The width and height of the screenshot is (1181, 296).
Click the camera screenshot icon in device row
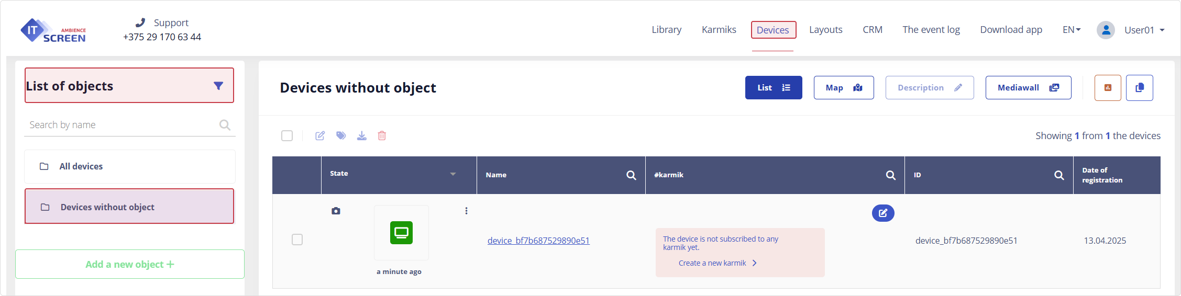pyautogui.click(x=336, y=211)
